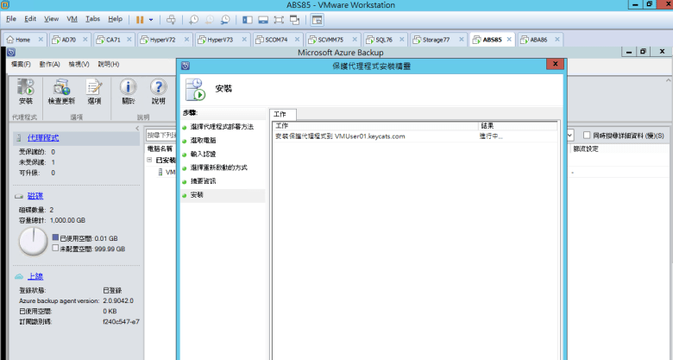Open 說明 (Help) question mark icon
This screenshot has height=360, width=673.
[158, 90]
